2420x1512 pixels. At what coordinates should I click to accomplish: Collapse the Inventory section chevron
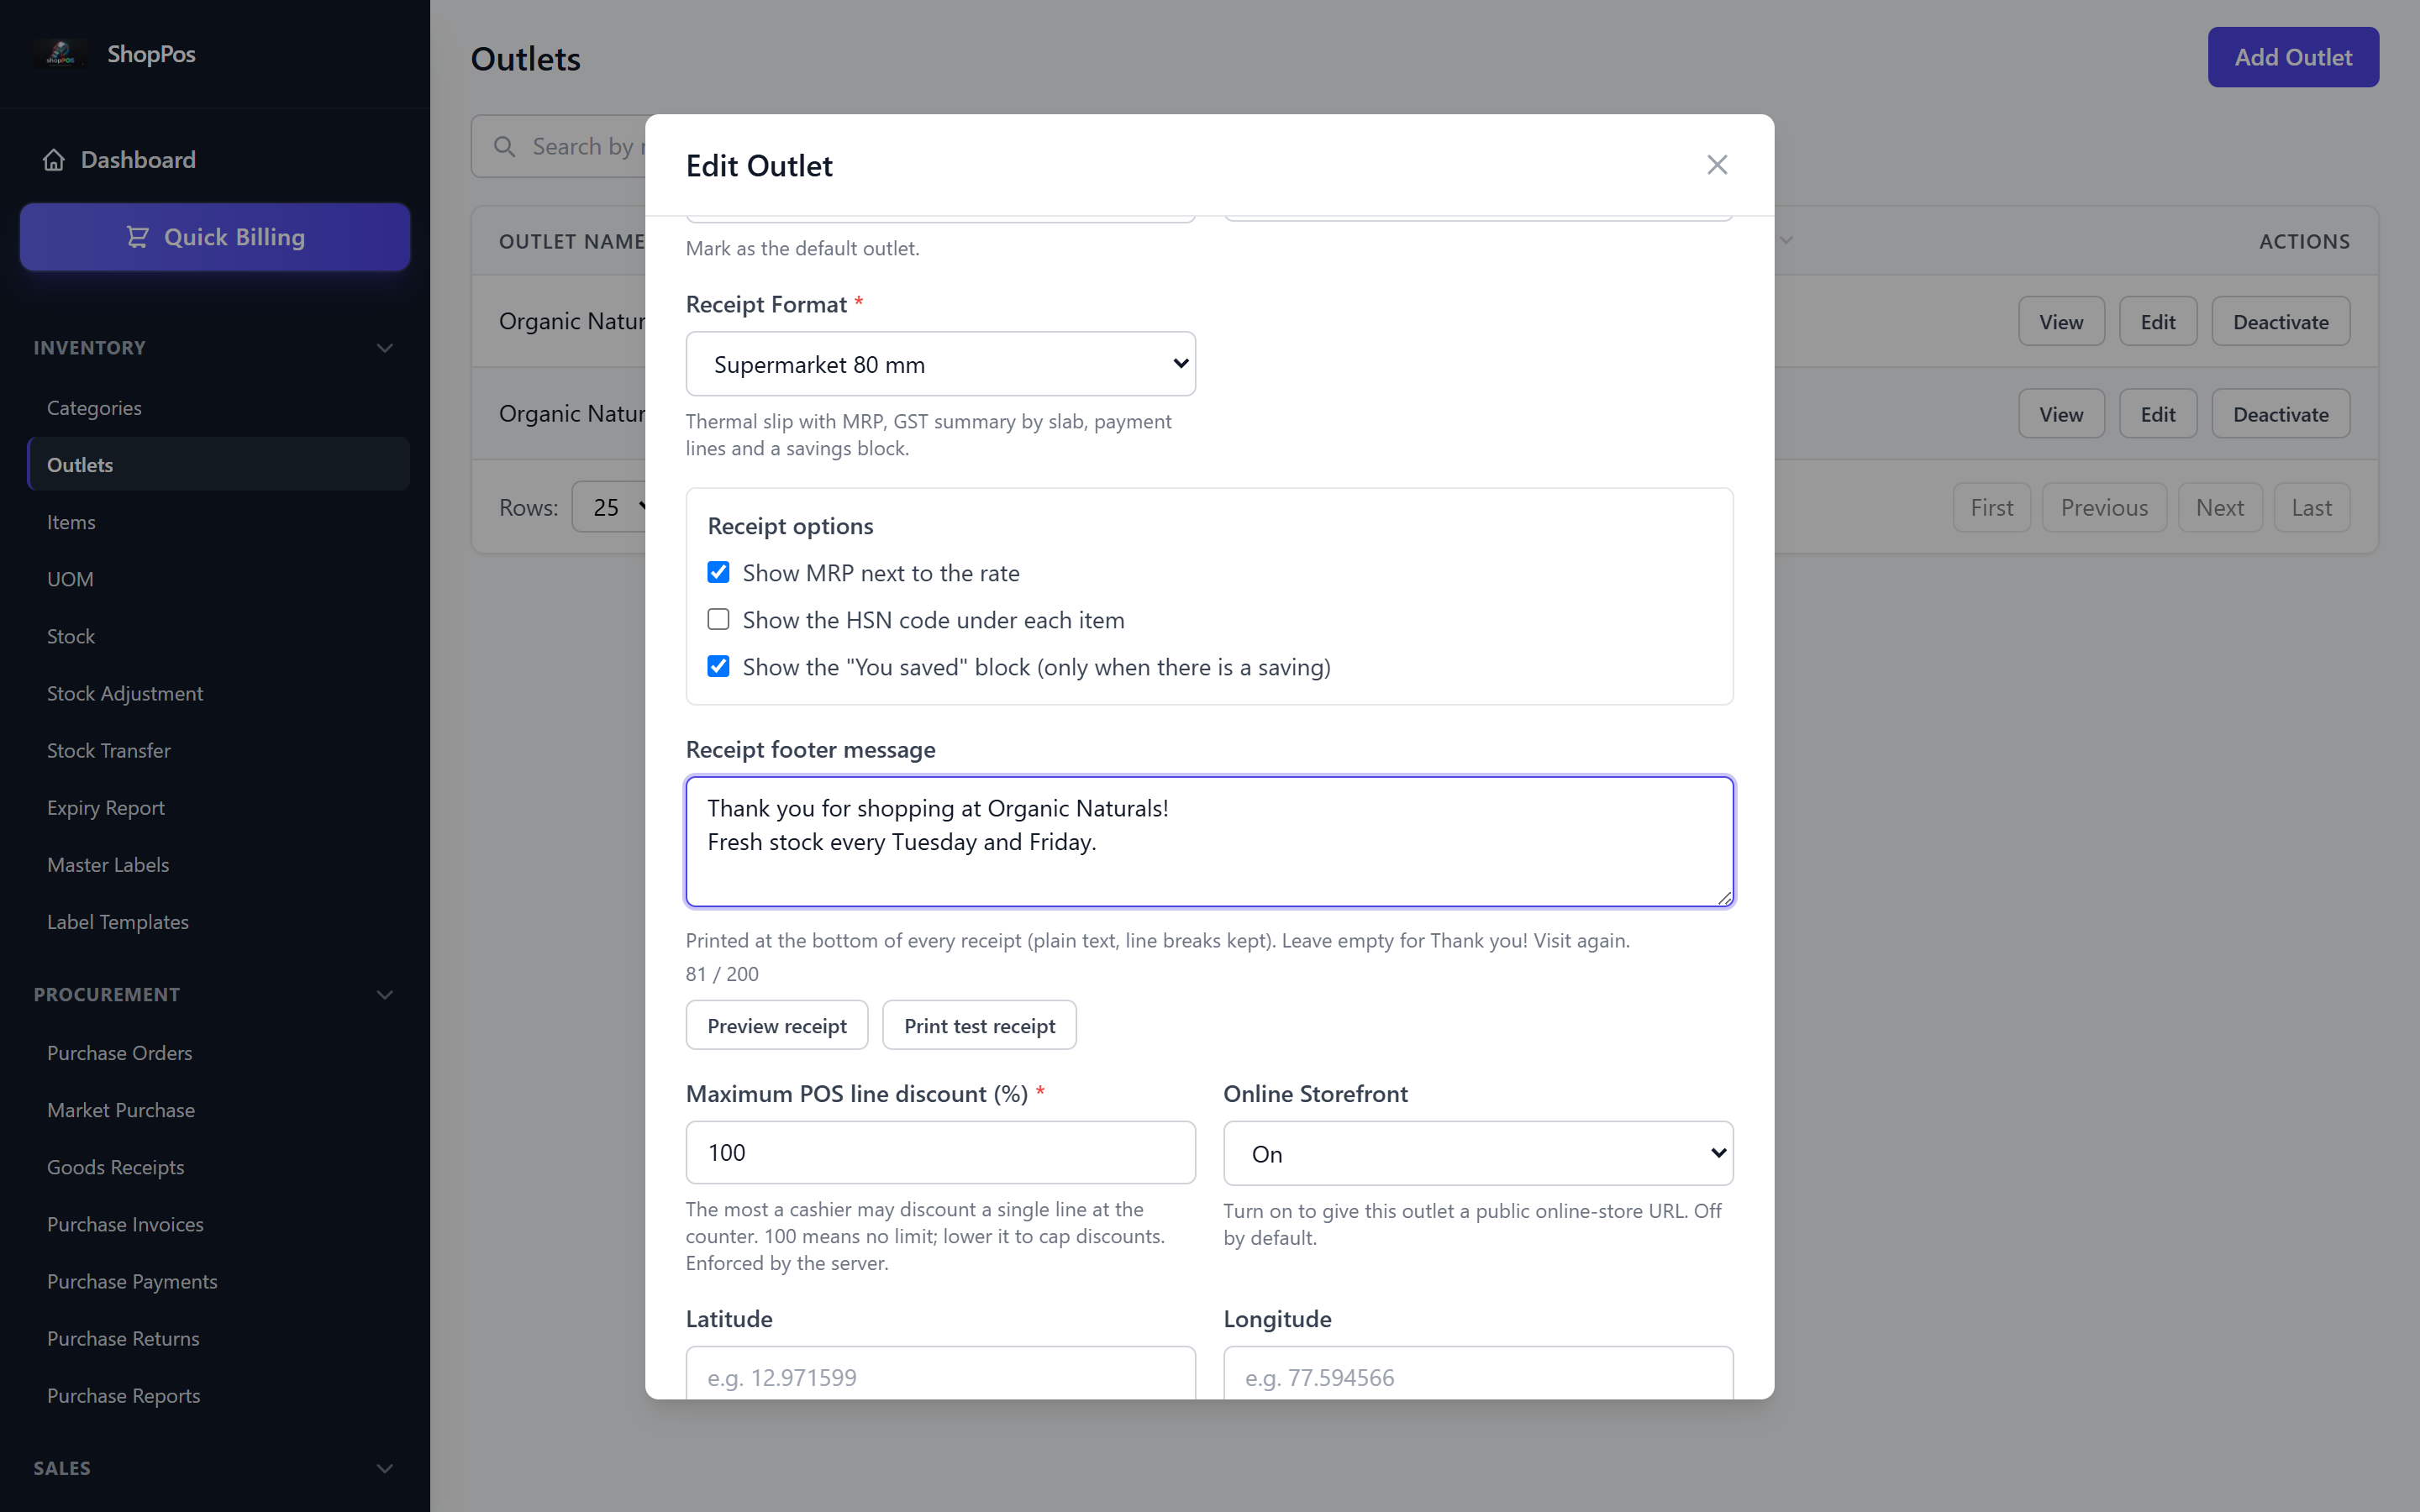[385, 348]
